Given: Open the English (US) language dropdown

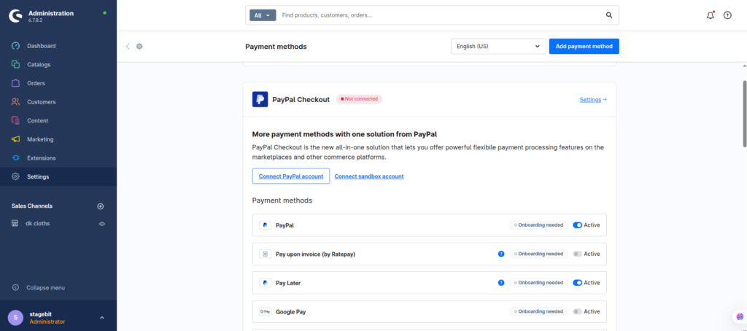Looking at the screenshot, I should pyautogui.click(x=498, y=46).
